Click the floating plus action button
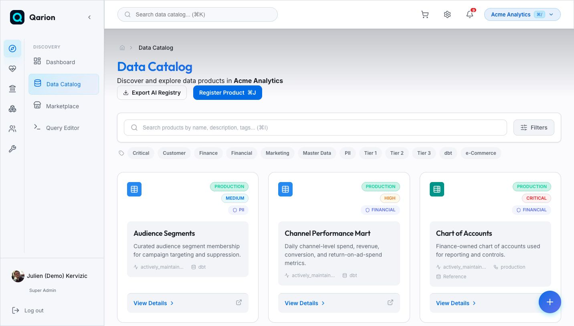Viewport: 574px width, 326px height. pyautogui.click(x=550, y=302)
